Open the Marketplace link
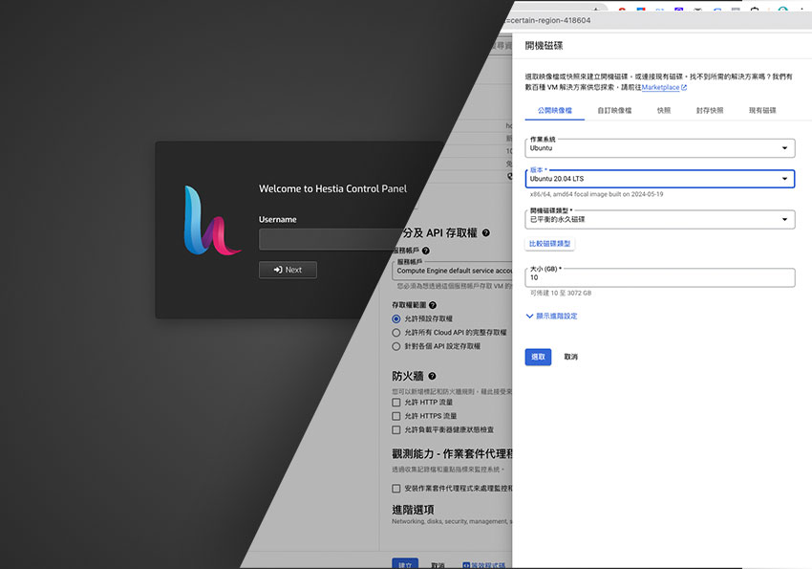Screen dimensions: 812x569 (x=664, y=88)
